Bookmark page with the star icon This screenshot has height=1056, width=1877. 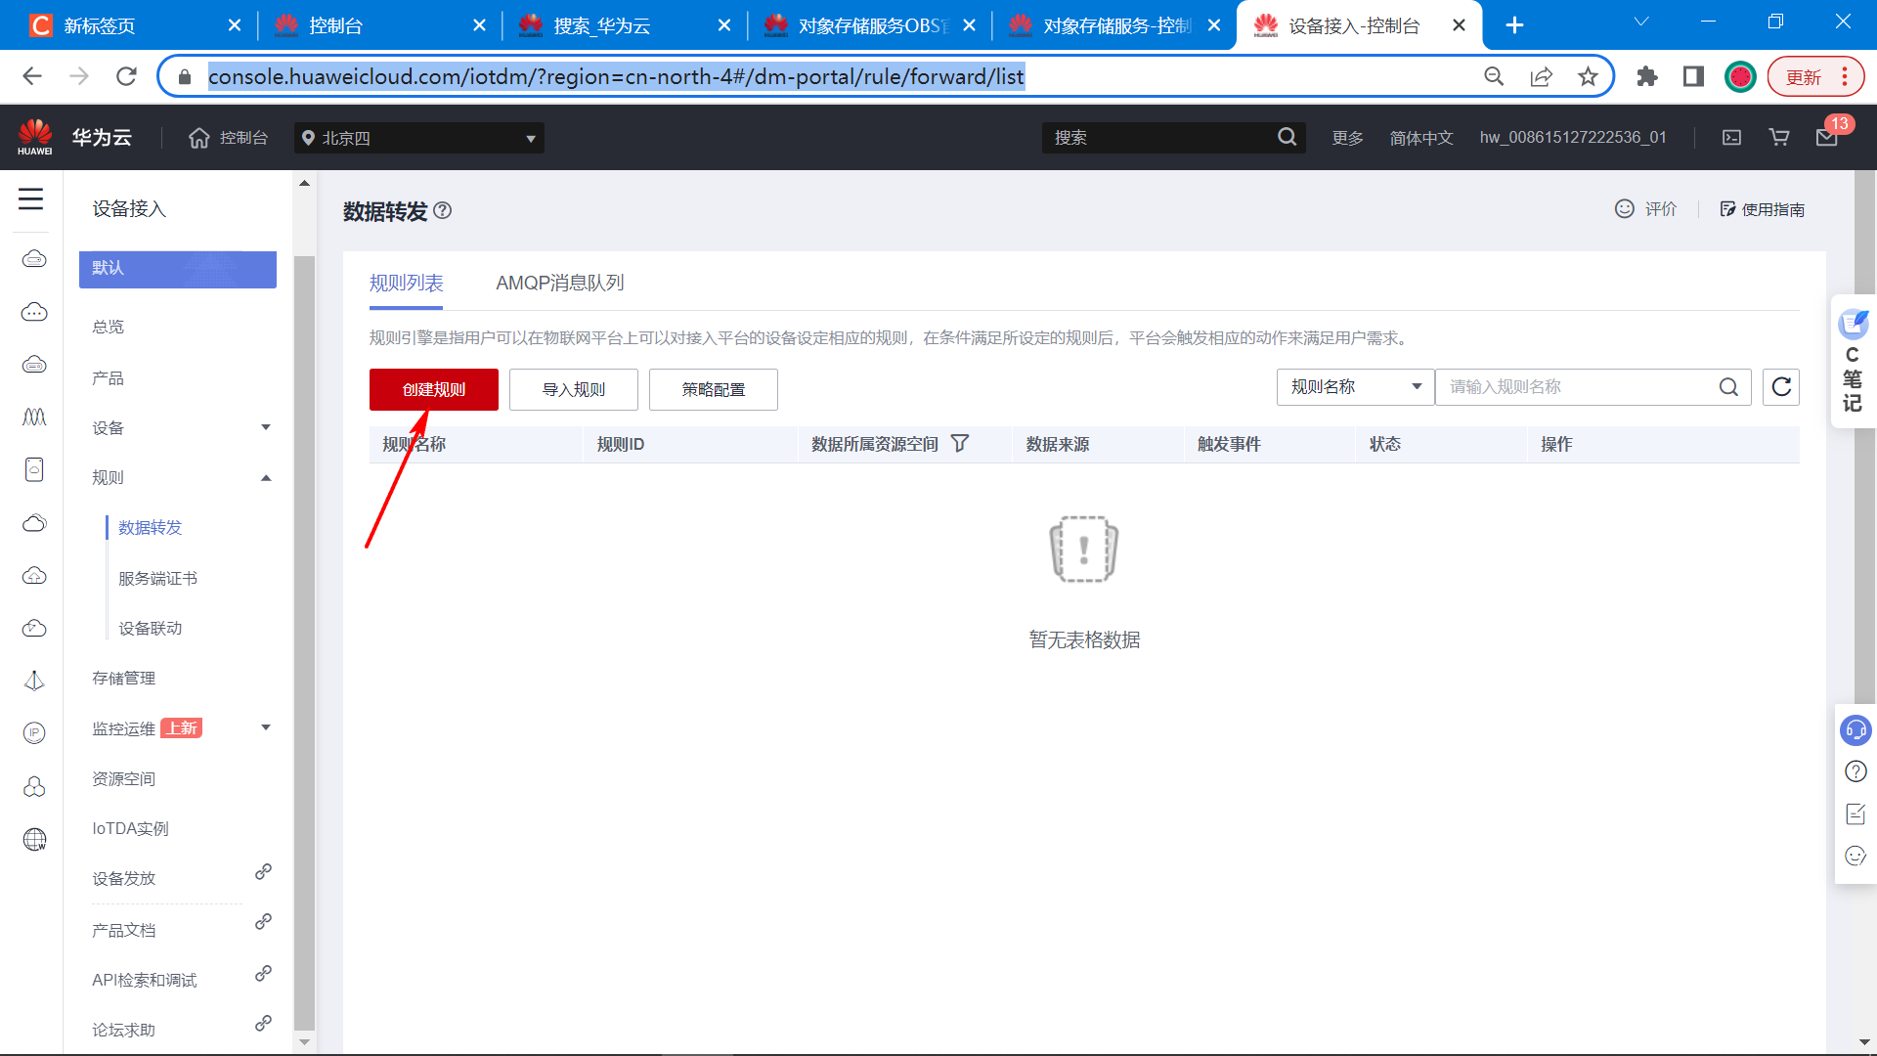[x=1588, y=76]
